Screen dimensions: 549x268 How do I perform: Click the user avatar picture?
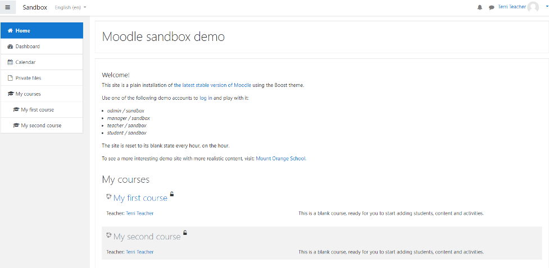[533, 7]
